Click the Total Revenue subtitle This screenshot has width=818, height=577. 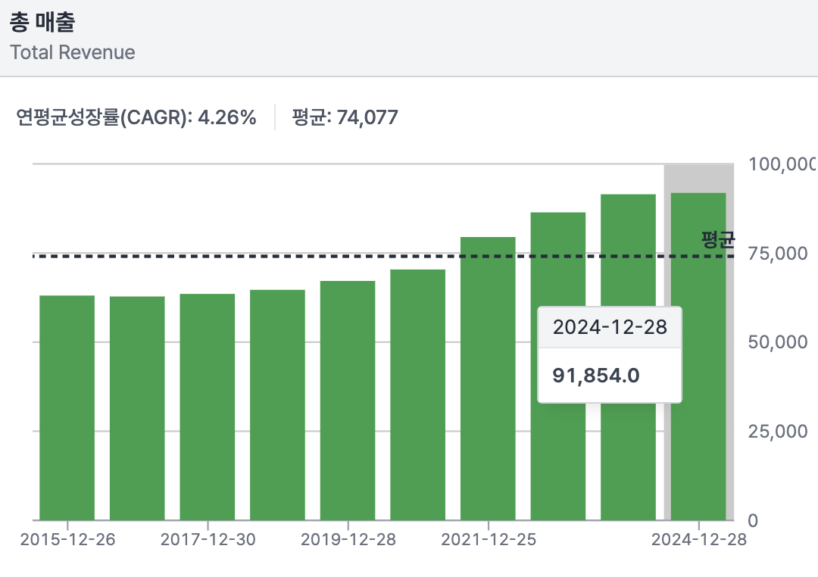tap(72, 52)
